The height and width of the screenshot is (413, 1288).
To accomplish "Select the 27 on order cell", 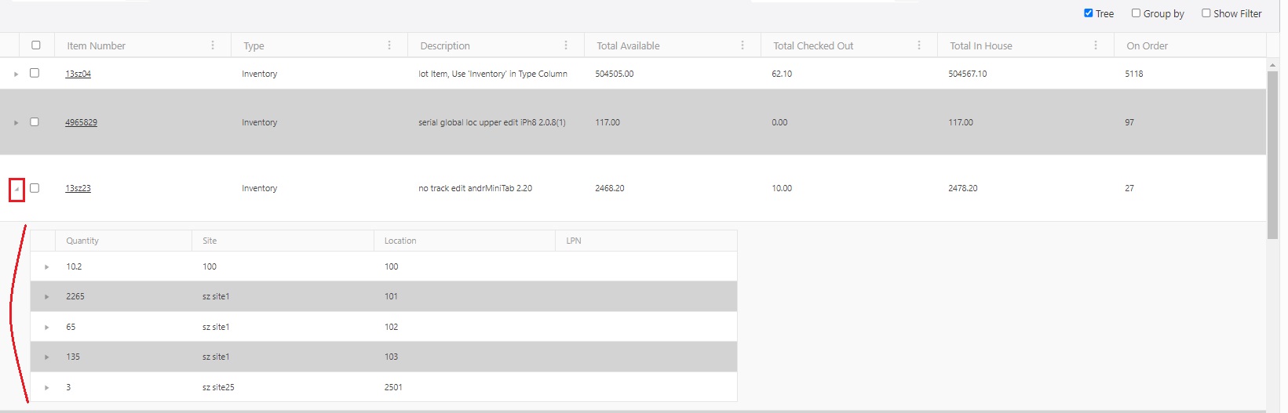I will pos(1129,188).
